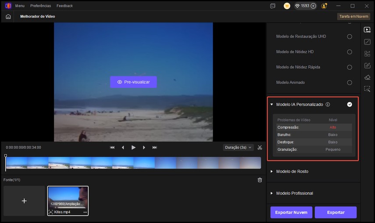Click the scissors trim icon
The height and width of the screenshot is (223, 375).
pyautogui.click(x=260, y=147)
